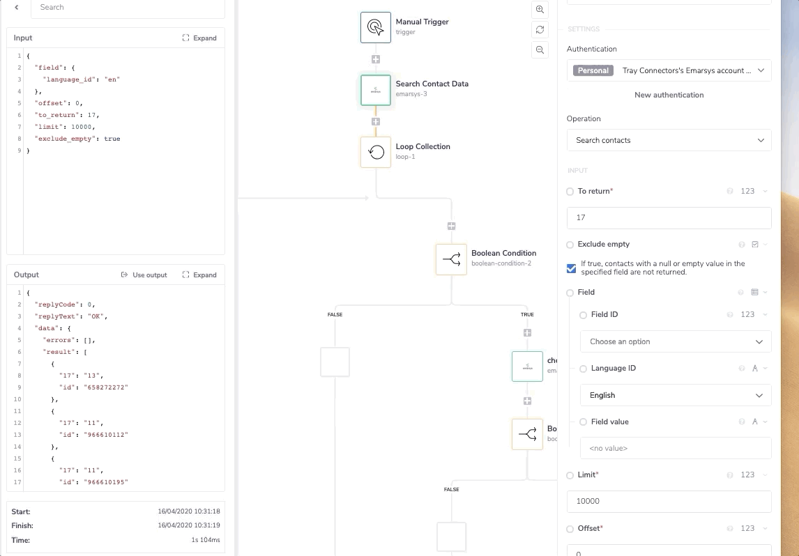799x556 pixels.
Task: Open the Language ID English dropdown
Action: (x=674, y=395)
